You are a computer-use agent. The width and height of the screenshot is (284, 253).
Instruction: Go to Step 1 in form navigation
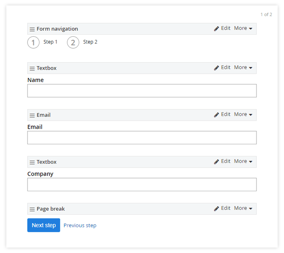pos(33,42)
